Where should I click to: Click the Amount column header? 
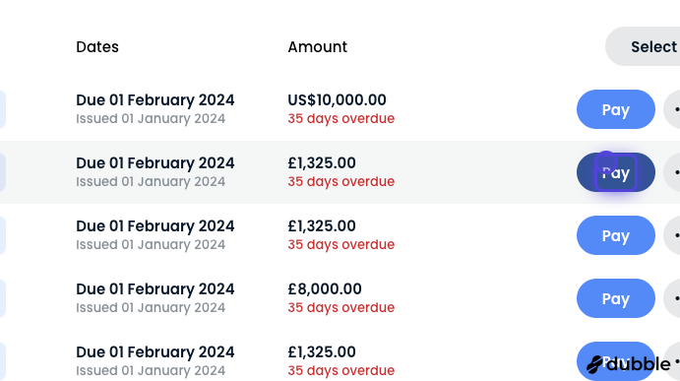coord(318,47)
